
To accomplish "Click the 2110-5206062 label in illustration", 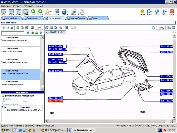I will 56,46.
